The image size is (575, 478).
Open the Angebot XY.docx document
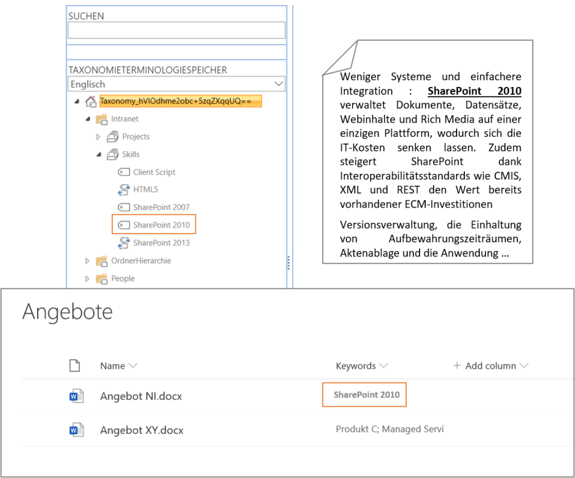pyautogui.click(x=142, y=430)
